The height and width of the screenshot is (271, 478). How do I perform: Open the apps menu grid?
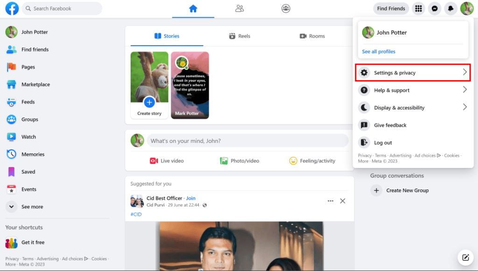pos(418,8)
